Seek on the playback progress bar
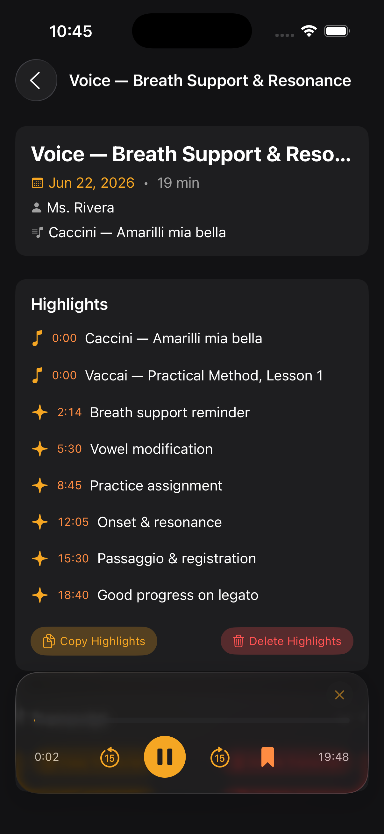The height and width of the screenshot is (834, 384). pyautogui.click(x=192, y=720)
